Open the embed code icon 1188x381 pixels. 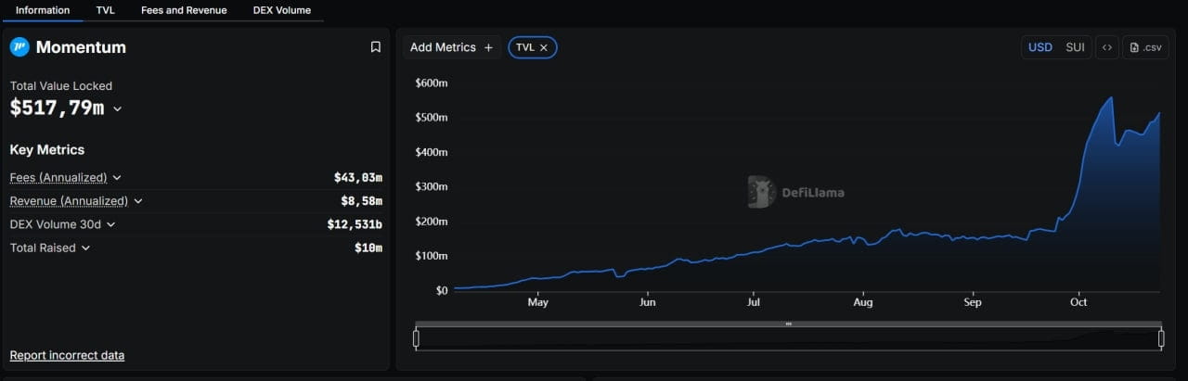(1106, 47)
